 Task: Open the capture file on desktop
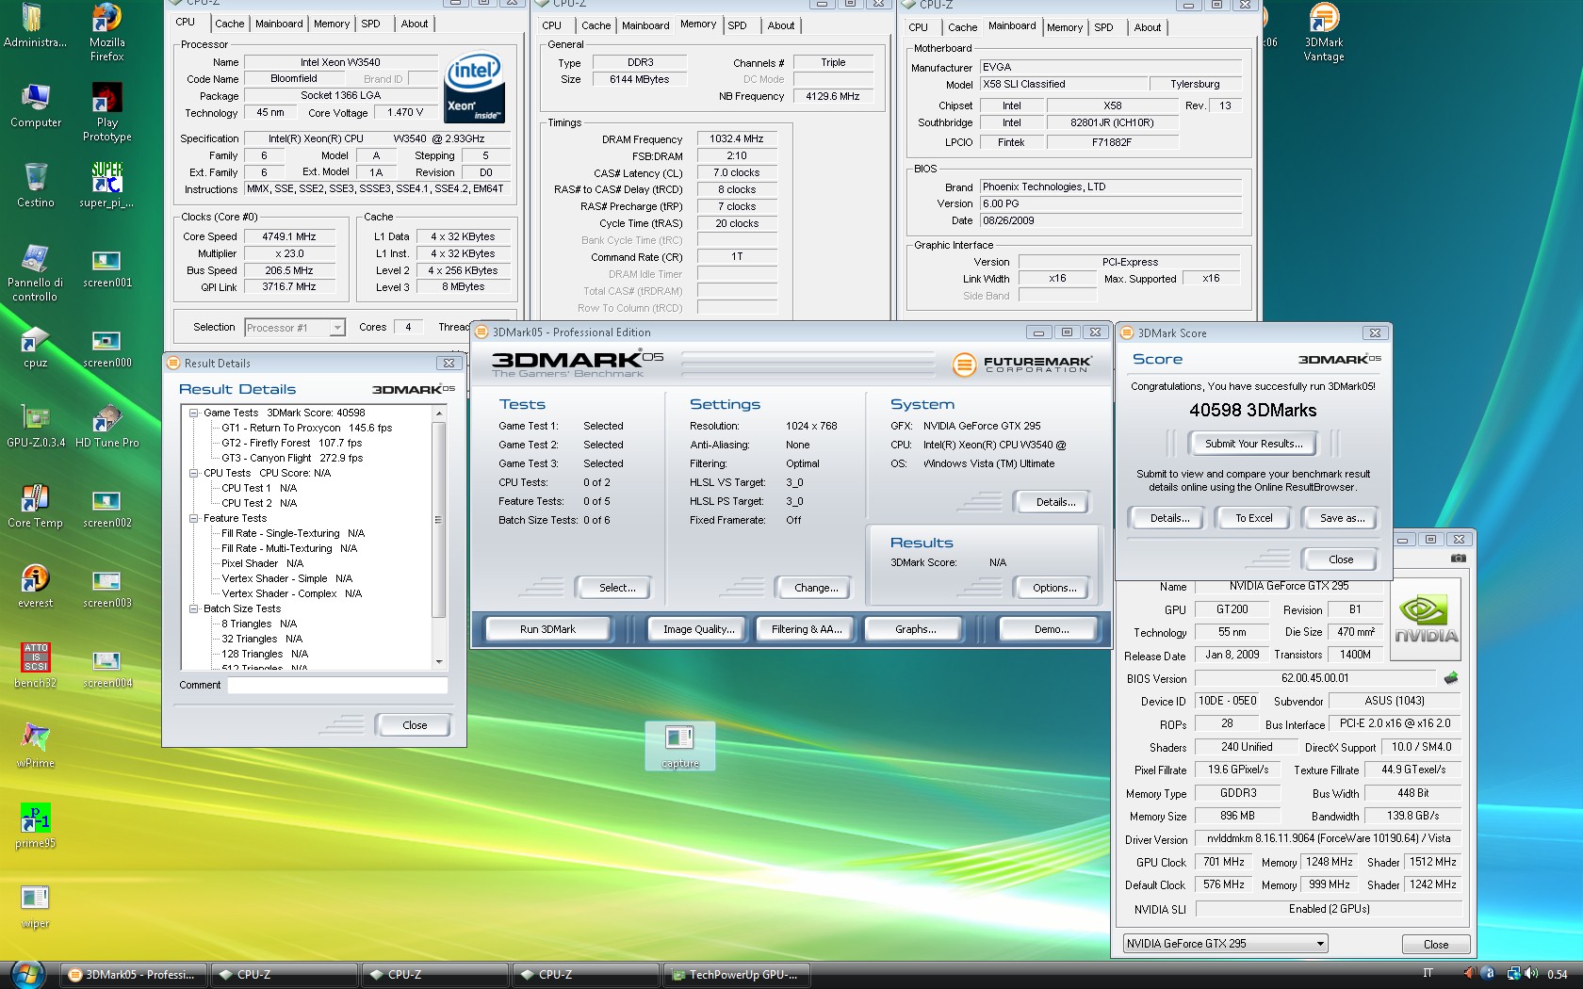[x=679, y=746]
